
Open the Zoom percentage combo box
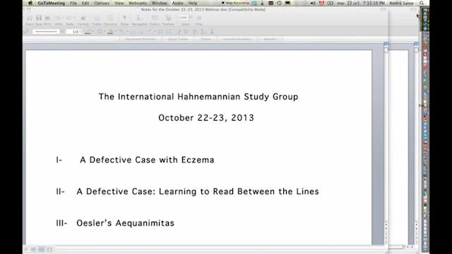185,18
